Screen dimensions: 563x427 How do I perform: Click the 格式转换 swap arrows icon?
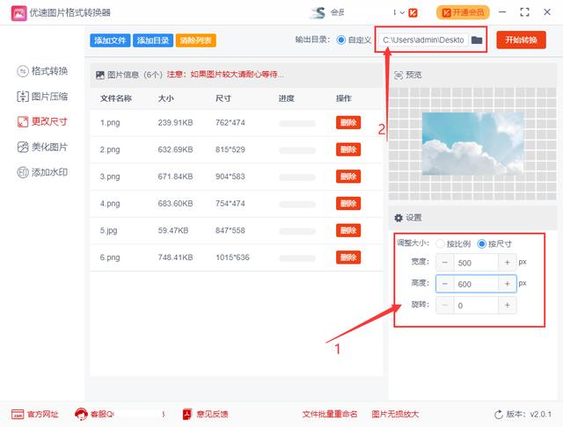click(x=23, y=71)
